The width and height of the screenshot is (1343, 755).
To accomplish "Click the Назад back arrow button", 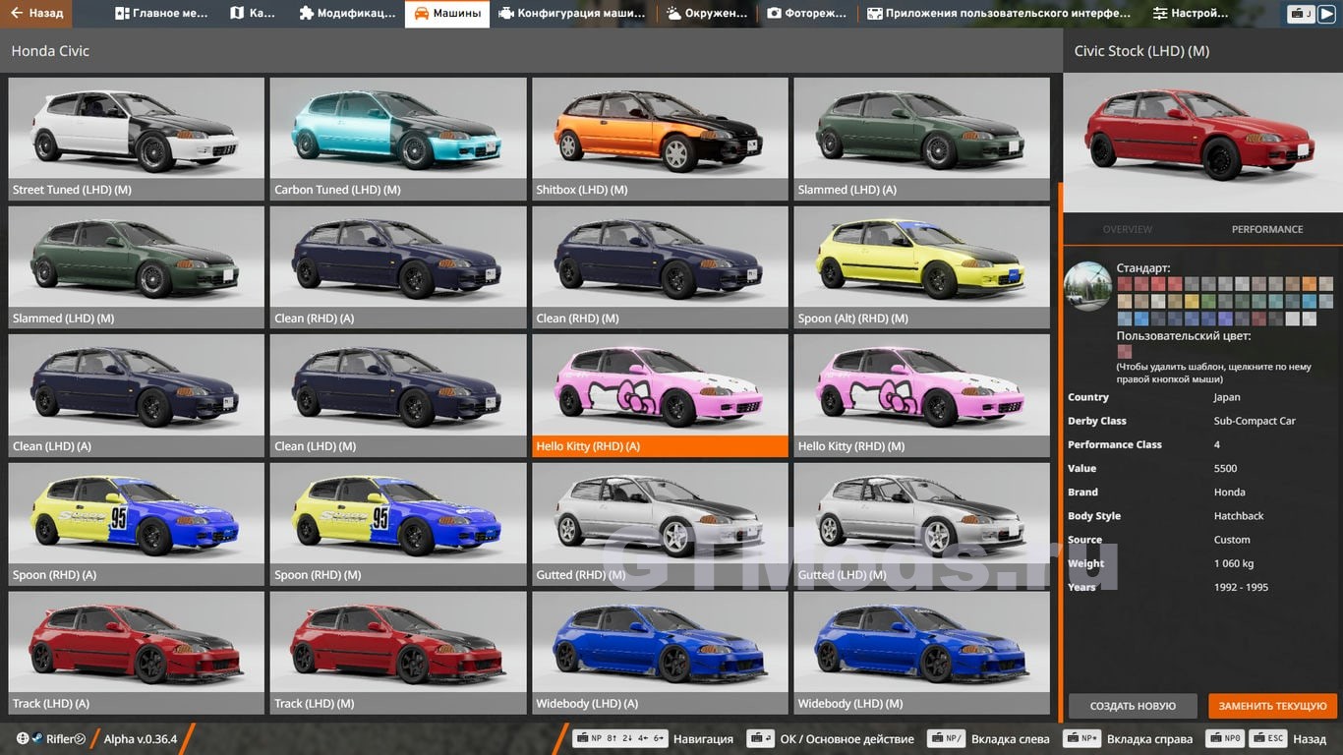I will 36,14.
